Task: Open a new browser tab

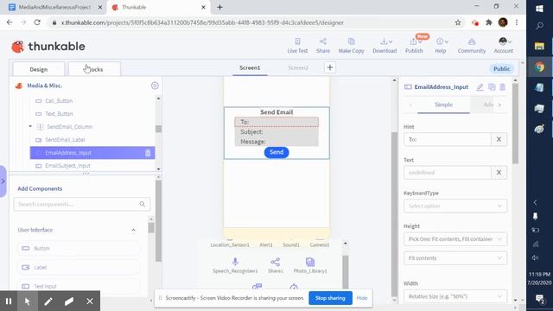Action: click(219, 7)
